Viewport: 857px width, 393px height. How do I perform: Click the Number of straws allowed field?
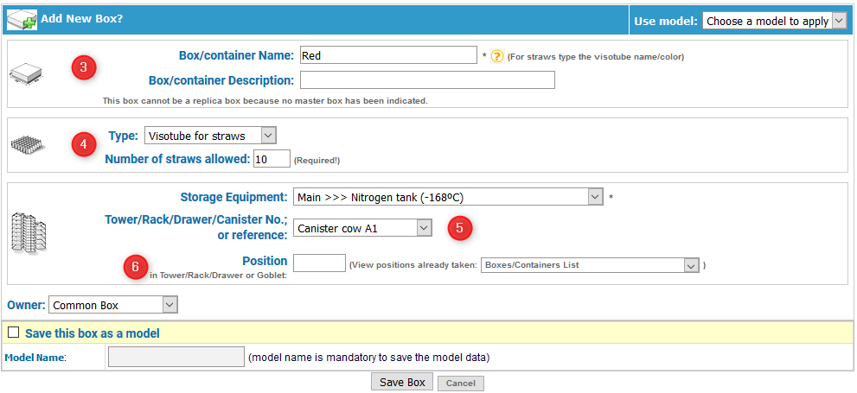point(272,159)
